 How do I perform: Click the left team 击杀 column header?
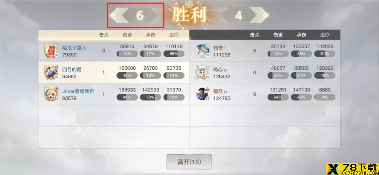click(x=104, y=35)
